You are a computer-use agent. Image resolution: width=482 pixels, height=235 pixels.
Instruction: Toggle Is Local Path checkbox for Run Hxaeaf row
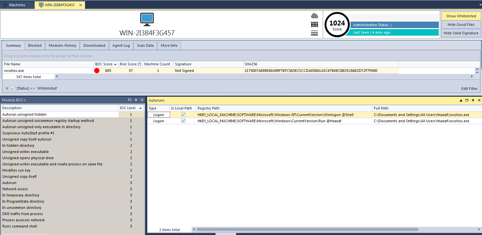coord(183,121)
